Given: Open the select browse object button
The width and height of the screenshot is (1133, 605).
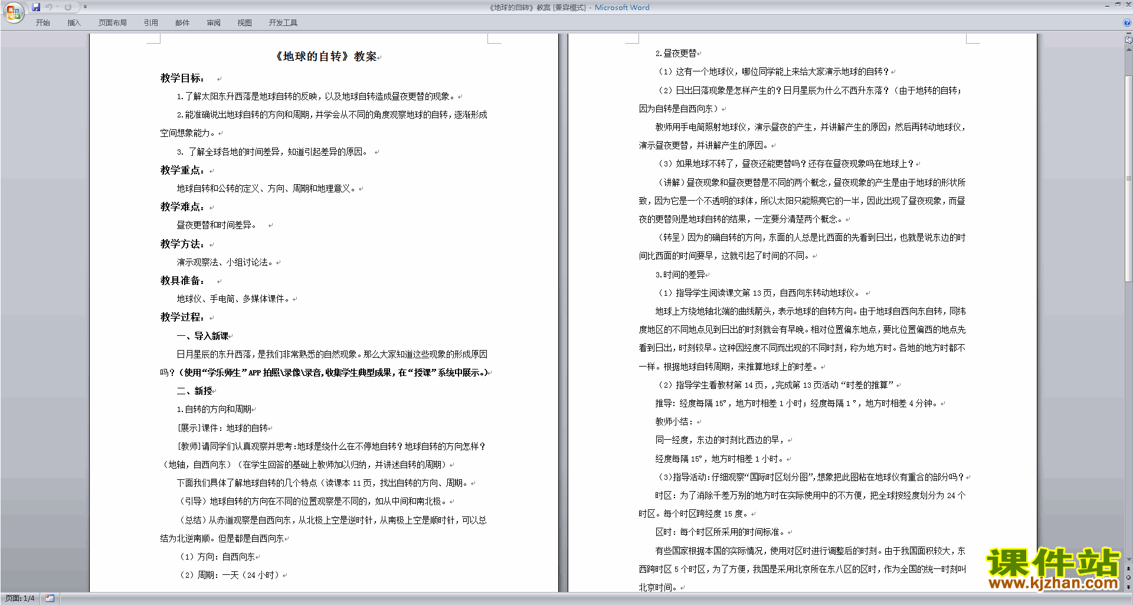Looking at the screenshot, I should coord(1129,578).
